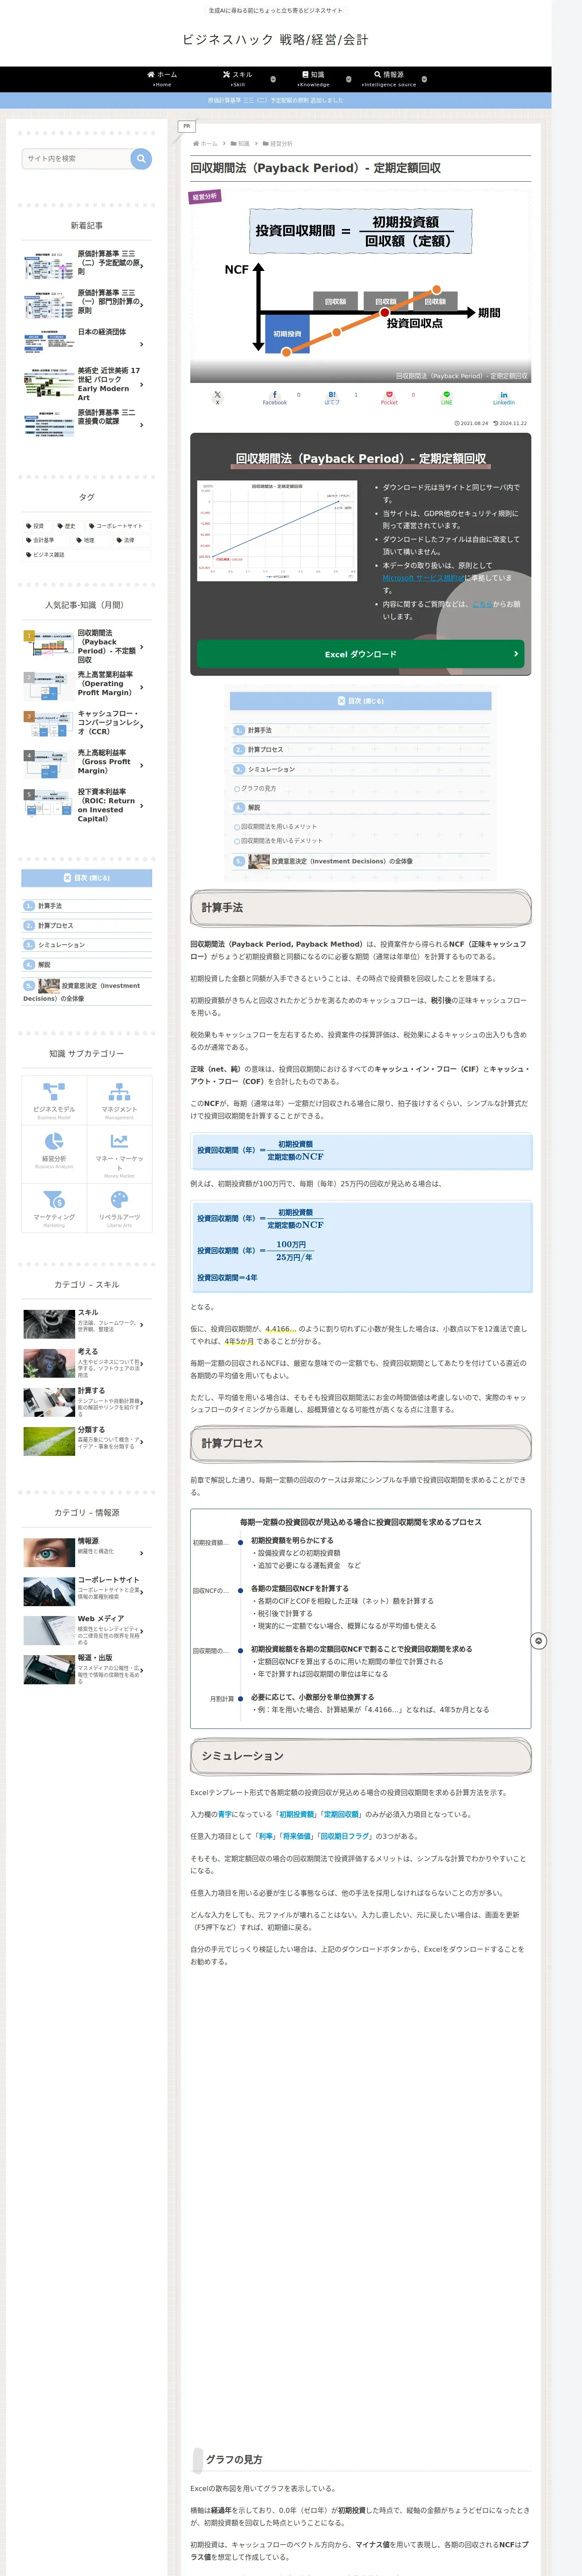The image size is (582, 2576).
Task: Jump to グラフの見方 in article contents
Action: point(258,789)
